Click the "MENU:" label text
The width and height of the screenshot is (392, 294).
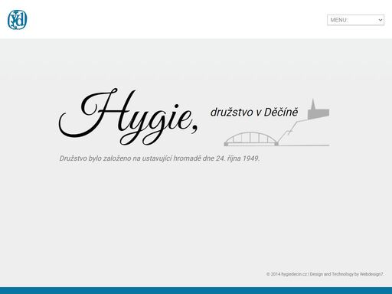pyautogui.click(x=339, y=20)
